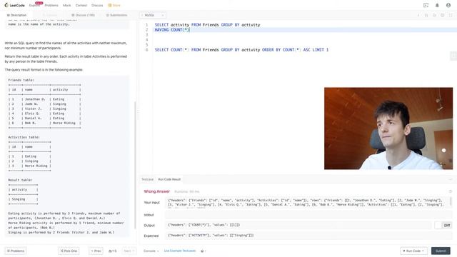The width and height of the screenshot is (457, 257).
Task: Go to the Problems navigation item
Action: [51, 5]
